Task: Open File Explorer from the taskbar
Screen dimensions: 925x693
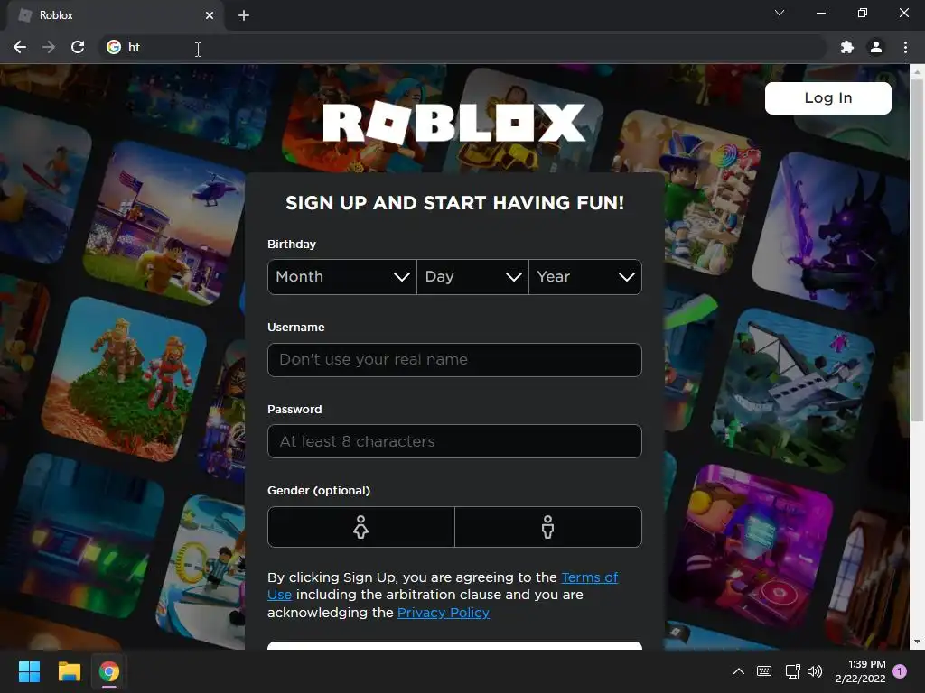Action: (69, 671)
